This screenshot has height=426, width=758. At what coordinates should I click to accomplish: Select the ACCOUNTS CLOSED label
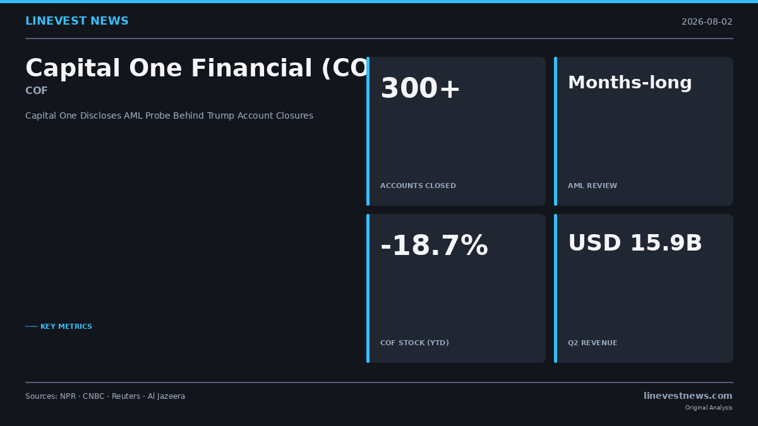[x=418, y=186]
